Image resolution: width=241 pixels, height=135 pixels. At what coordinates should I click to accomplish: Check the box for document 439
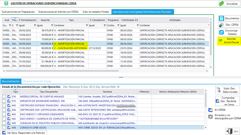(x=4, y=123)
